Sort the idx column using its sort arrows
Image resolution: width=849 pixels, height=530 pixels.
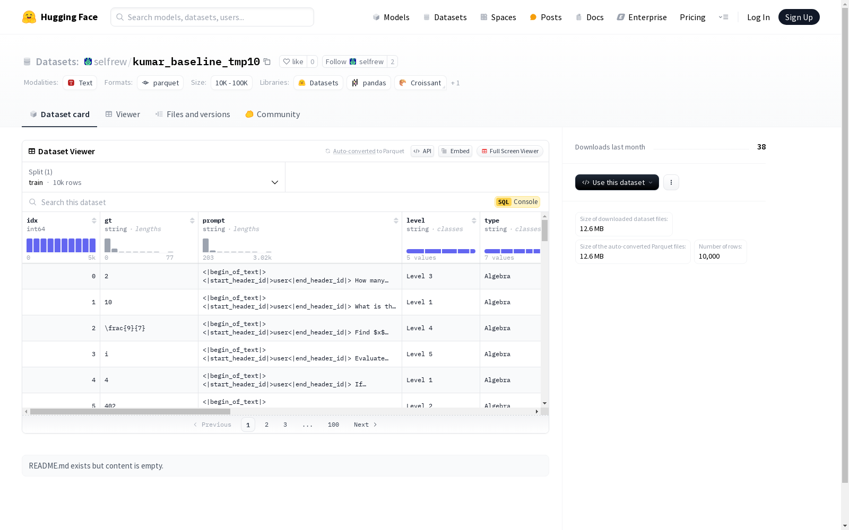(94, 220)
